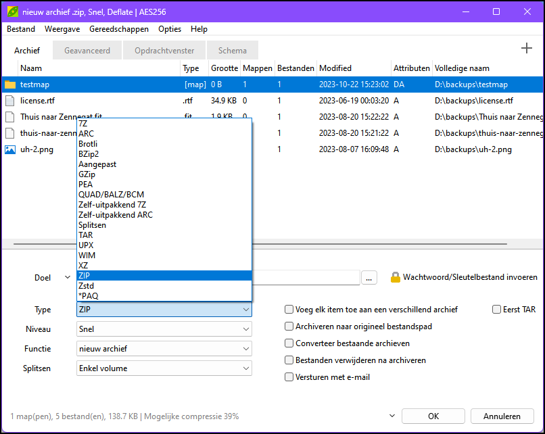The width and height of the screenshot is (545, 434).
Task: Open the Niveau dropdown showing Snel
Action: (164, 329)
